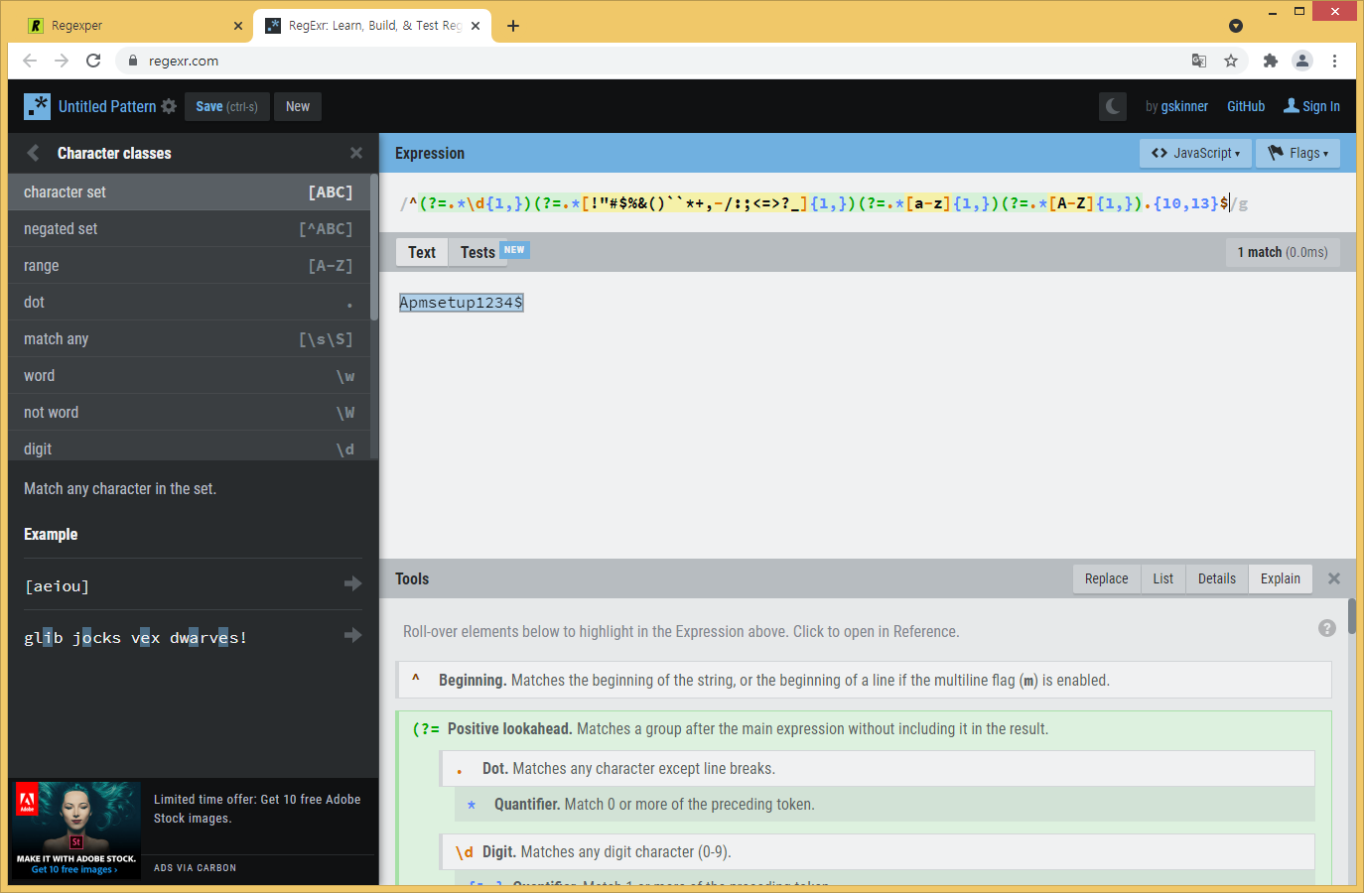Click Adobe Stock ad thumbnail
Image resolution: width=1364 pixels, height=893 pixels.
76,829
